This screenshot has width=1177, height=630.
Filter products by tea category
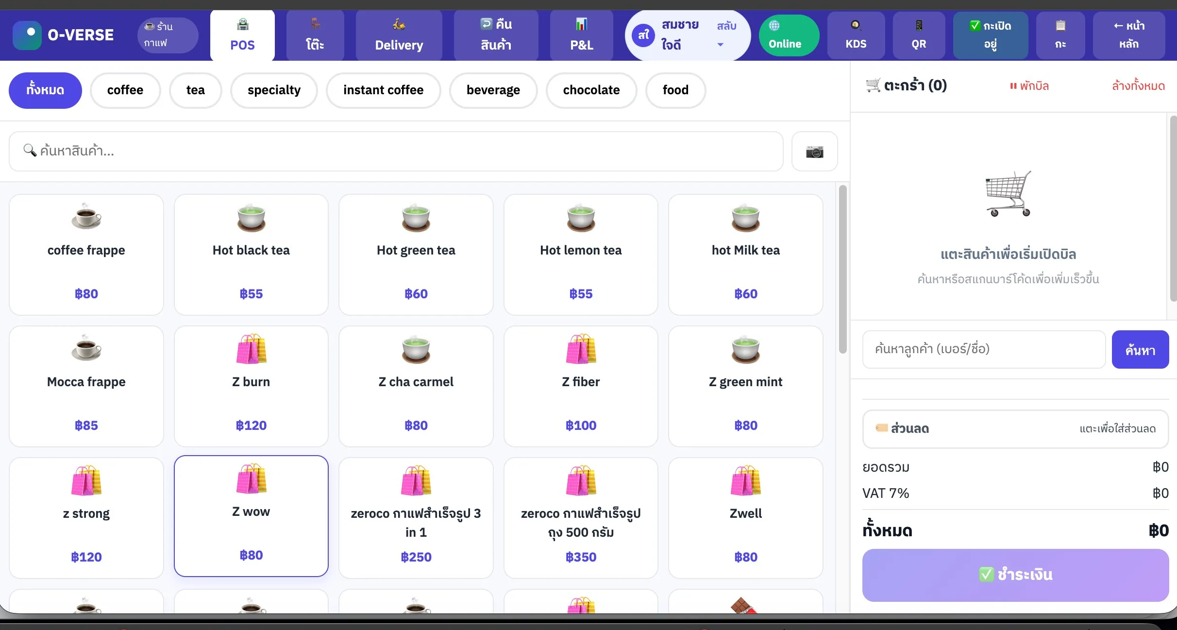(195, 90)
